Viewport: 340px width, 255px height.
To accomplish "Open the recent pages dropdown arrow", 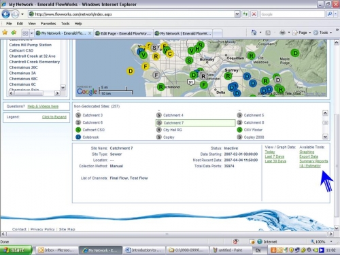I will [x=22, y=14].
